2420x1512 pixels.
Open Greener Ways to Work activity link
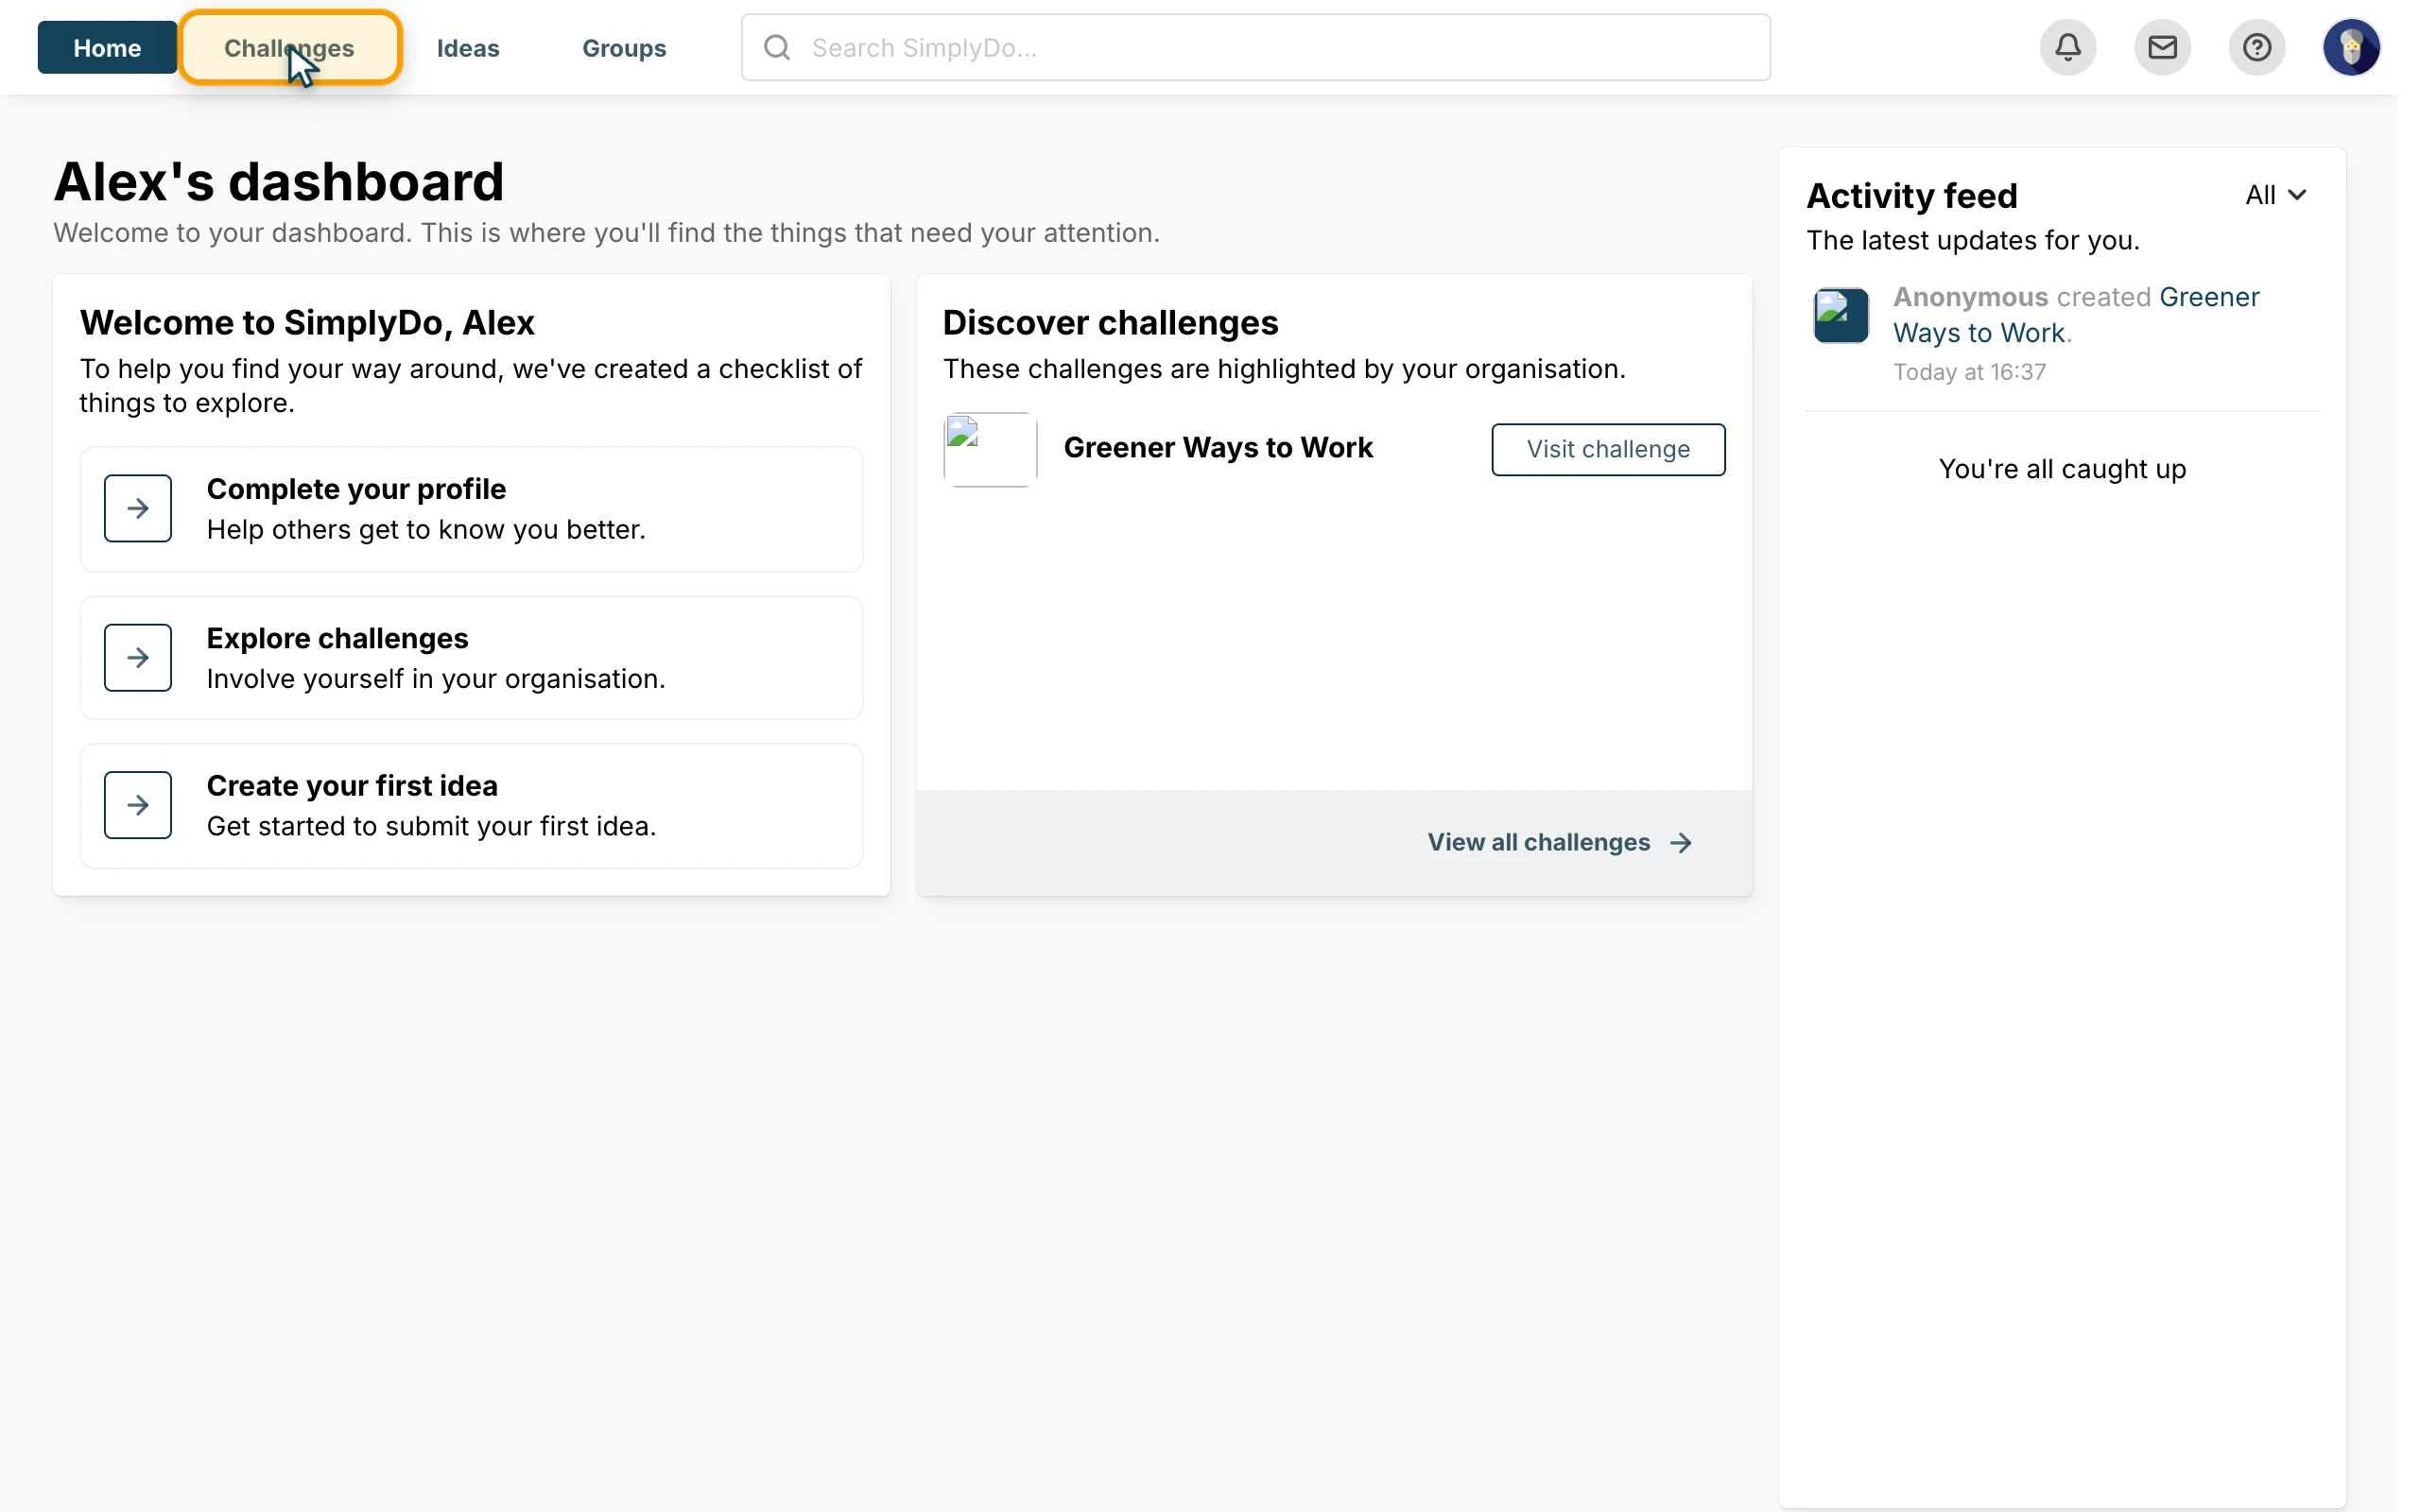2076,314
